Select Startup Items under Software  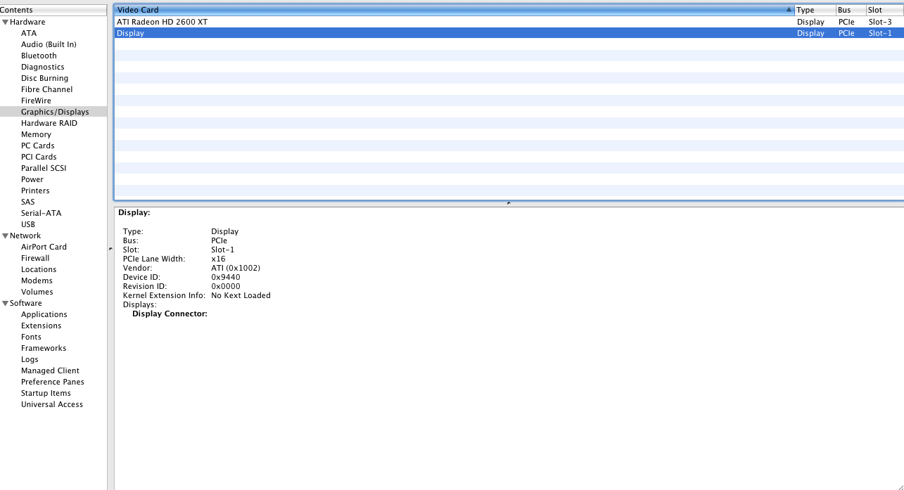click(x=46, y=393)
